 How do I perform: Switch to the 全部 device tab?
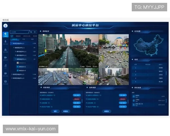[x=12, y=36]
